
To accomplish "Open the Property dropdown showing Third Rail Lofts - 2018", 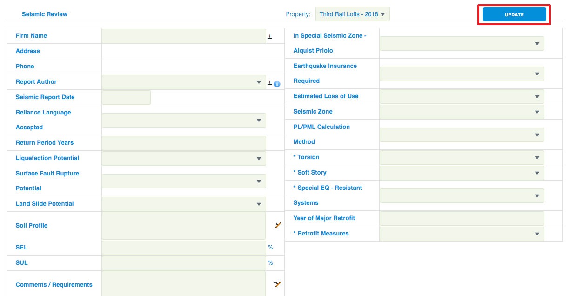I will (352, 14).
